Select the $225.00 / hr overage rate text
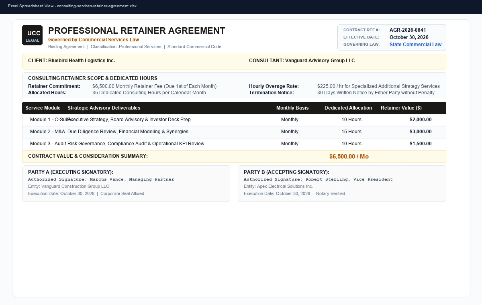The height and width of the screenshot is (305, 482). click(378, 86)
